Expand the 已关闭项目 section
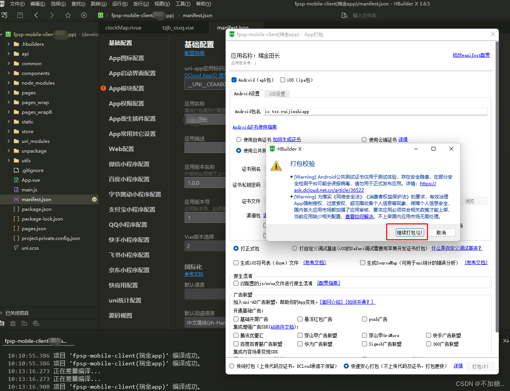Image resolution: width=510 pixels, height=391 pixels. pos(2,313)
